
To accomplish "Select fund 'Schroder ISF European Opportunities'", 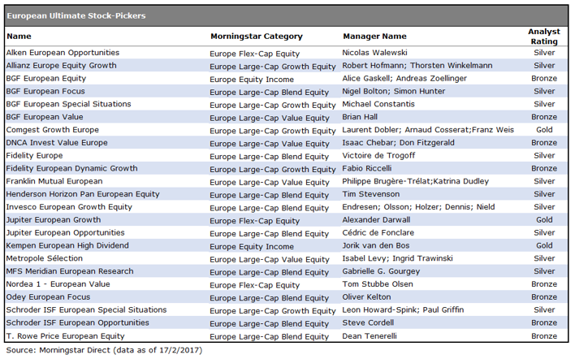I will pos(78,322).
